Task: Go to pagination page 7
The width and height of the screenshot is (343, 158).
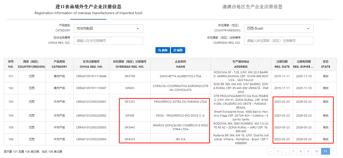Action: click(293, 151)
